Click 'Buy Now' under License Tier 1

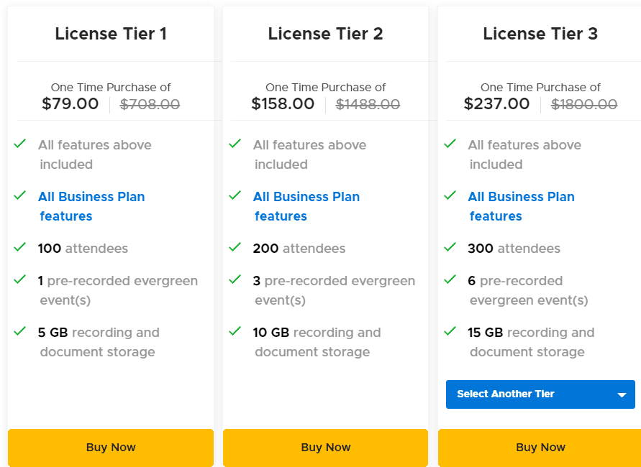coord(111,447)
